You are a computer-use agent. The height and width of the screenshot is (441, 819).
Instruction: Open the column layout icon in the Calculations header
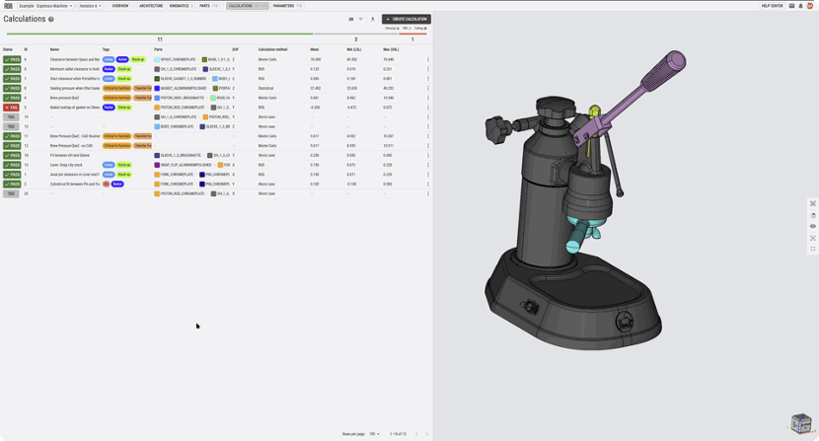click(351, 19)
